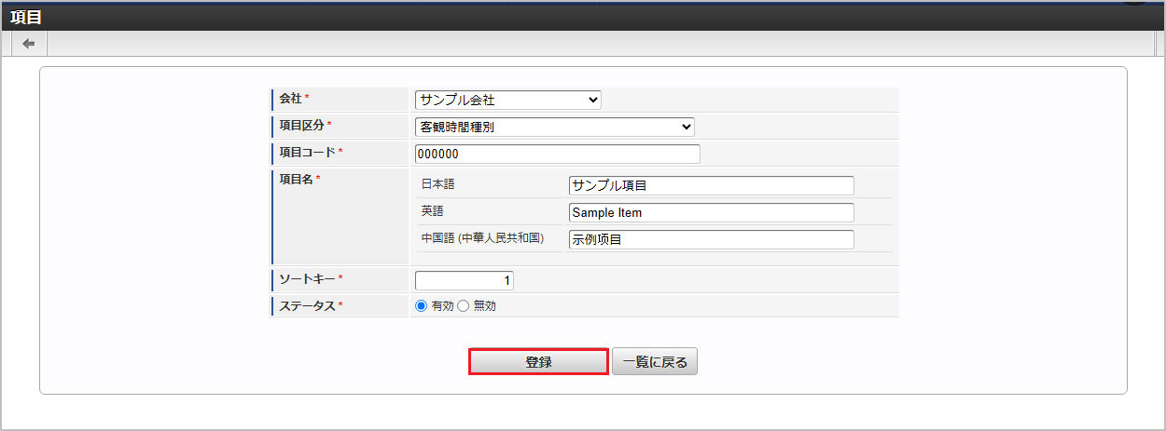Open the 会社 company dropdown
Image resolution: width=1166 pixels, height=431 pixels.
(x=507, y=100)
